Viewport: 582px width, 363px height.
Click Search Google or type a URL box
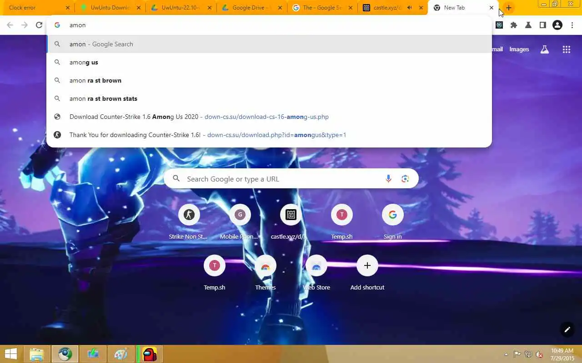click(x=291, y=179)
